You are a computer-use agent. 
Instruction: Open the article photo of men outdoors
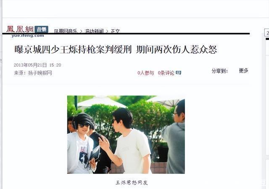(x=126, y=135)
